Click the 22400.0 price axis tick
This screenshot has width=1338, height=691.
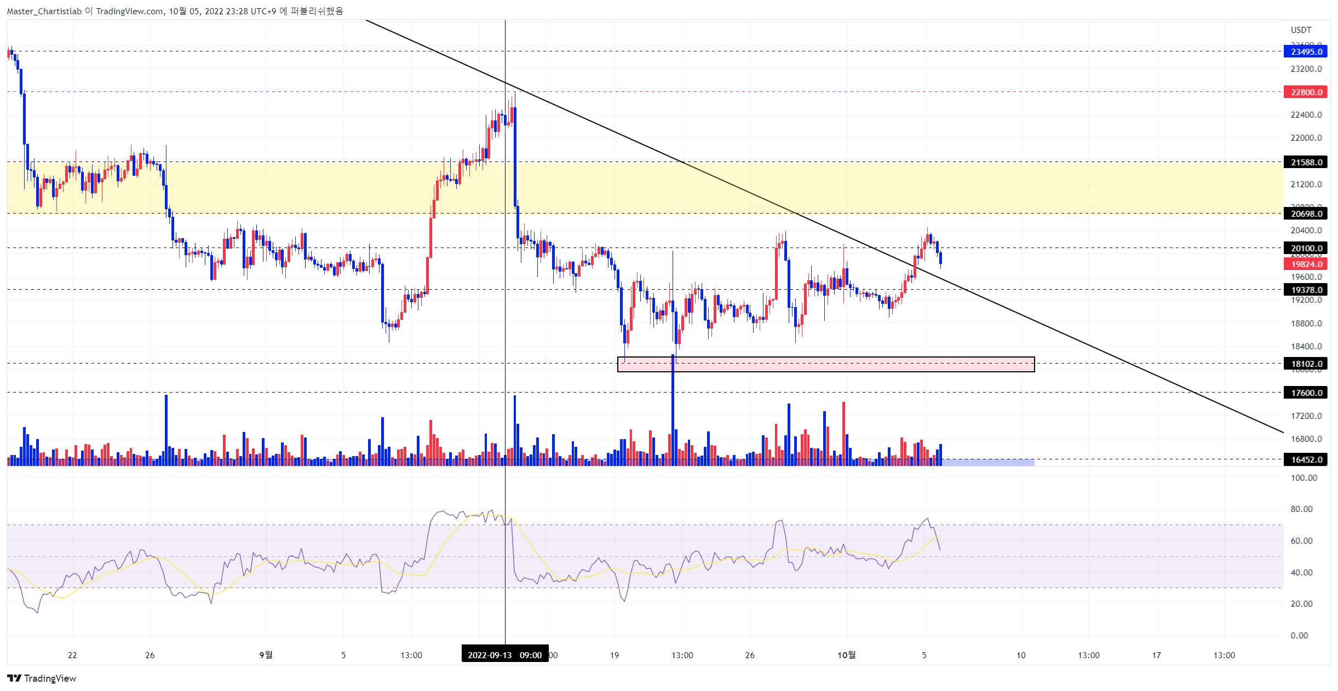click(1306, 114)
